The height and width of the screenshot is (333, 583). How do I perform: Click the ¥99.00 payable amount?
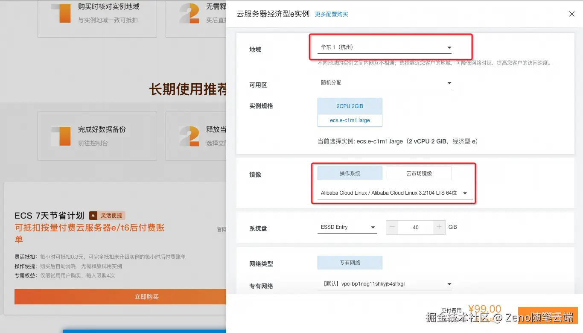coord(484,309)
